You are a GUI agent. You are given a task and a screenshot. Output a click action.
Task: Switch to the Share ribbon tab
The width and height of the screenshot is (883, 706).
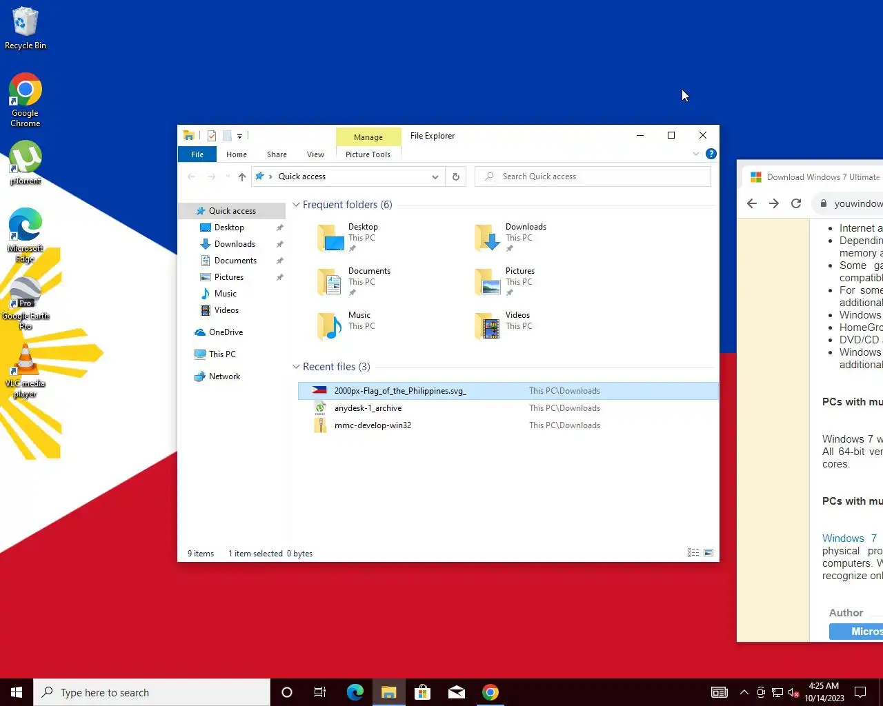pyautogui.click(x=277, y=154)
